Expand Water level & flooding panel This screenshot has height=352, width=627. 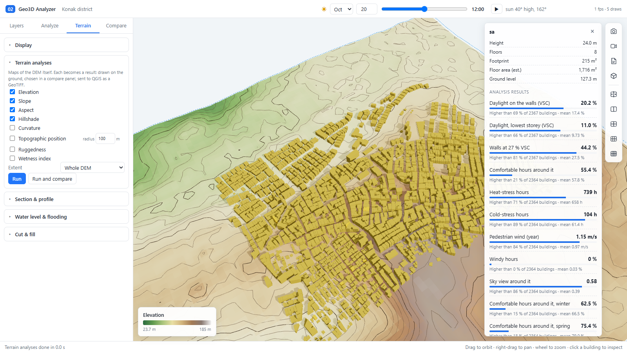[66, 217]
